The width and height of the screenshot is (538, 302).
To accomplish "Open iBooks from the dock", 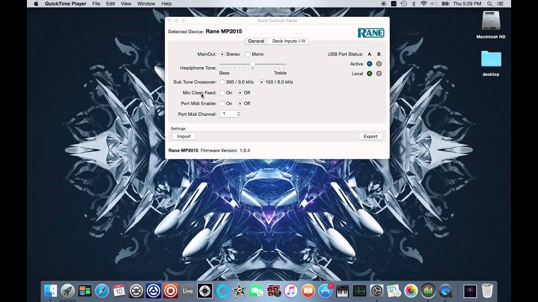I will [x=308, y=291].
